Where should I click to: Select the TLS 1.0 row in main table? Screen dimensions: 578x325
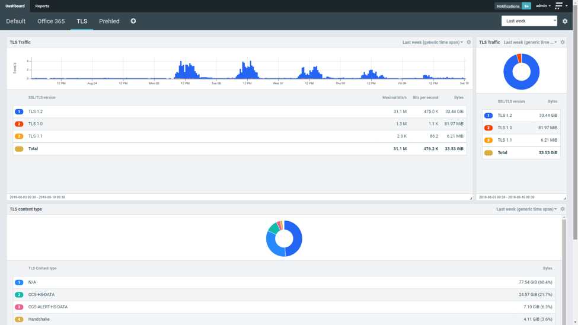coord(239,124)
